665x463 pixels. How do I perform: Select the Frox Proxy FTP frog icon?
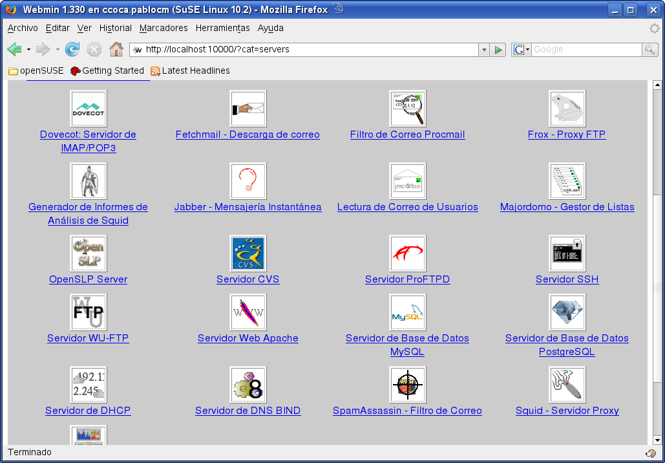[567, 109]
